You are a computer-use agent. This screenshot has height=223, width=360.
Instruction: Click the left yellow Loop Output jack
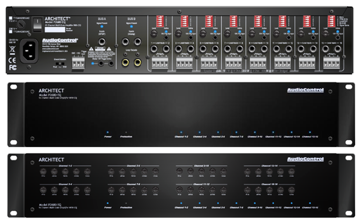click(125, 62)
